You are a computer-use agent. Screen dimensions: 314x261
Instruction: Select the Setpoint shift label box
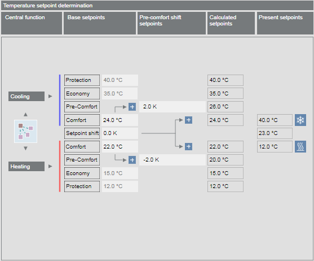point(82,133)
